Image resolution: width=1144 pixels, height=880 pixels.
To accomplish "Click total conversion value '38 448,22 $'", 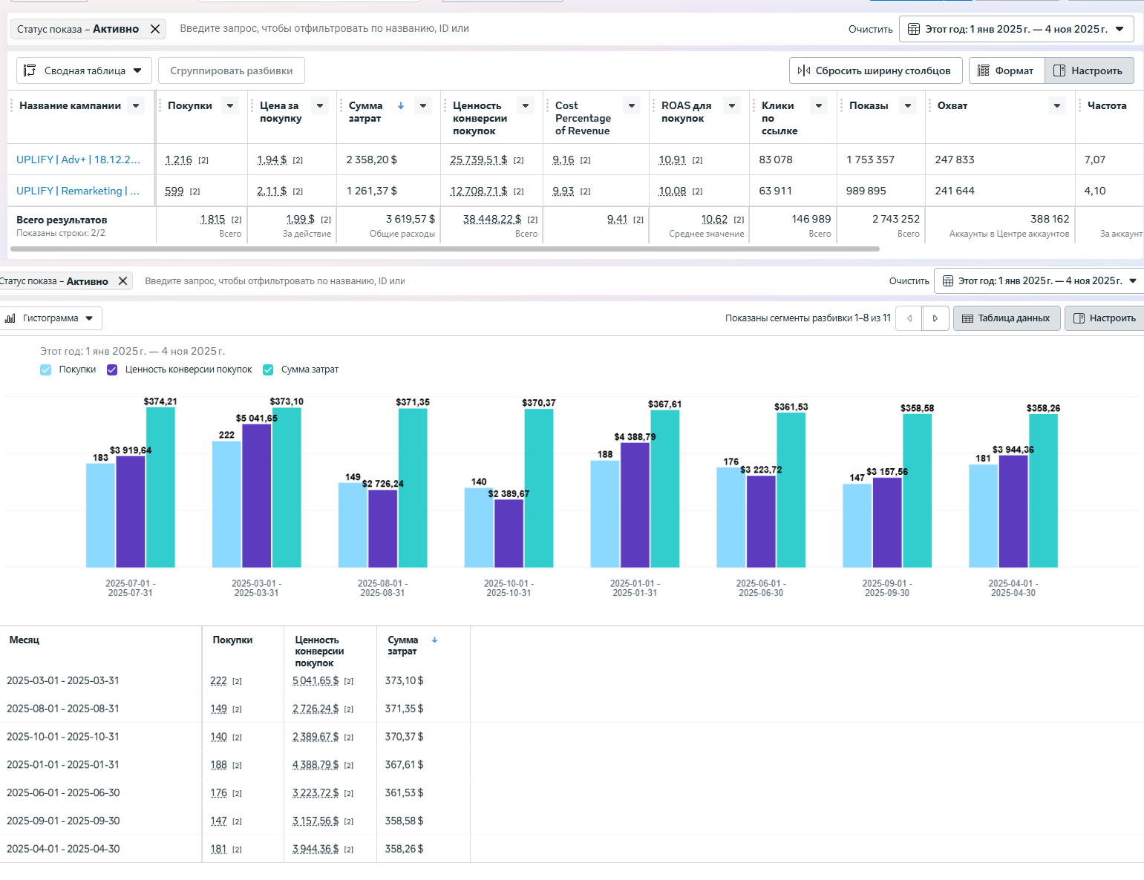I will coord(492,219).
